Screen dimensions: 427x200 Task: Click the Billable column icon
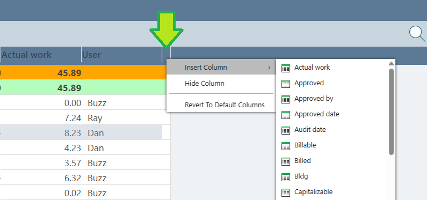coord(285,146)
